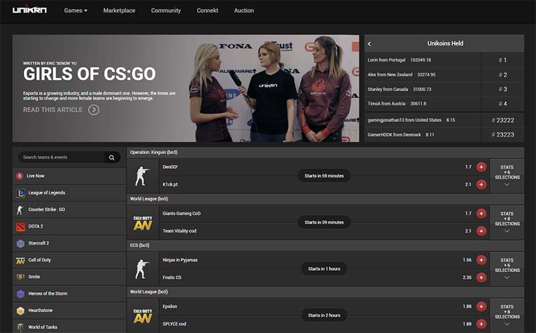The width and height of the screenshot is (536, 333).
Task: Click the Hearthstone icon
Action: tap(21, 310)
